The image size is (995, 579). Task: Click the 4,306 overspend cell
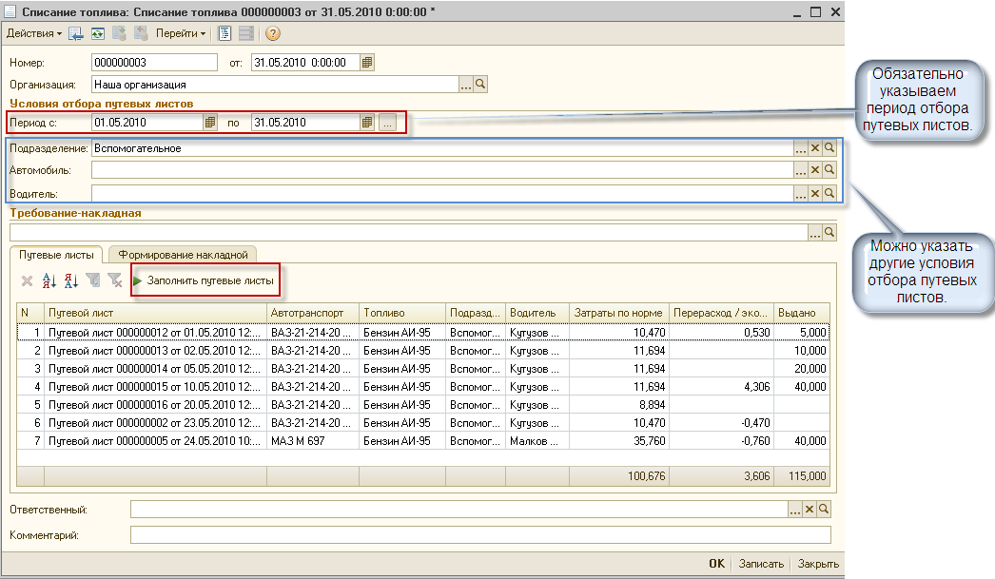(x=721, y=387)
